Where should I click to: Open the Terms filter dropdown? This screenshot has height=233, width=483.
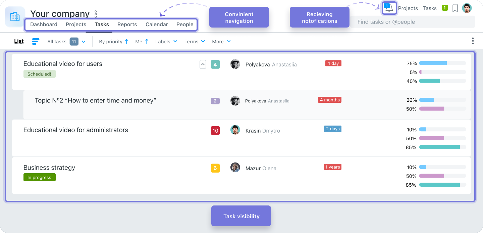tap(195, 41)
